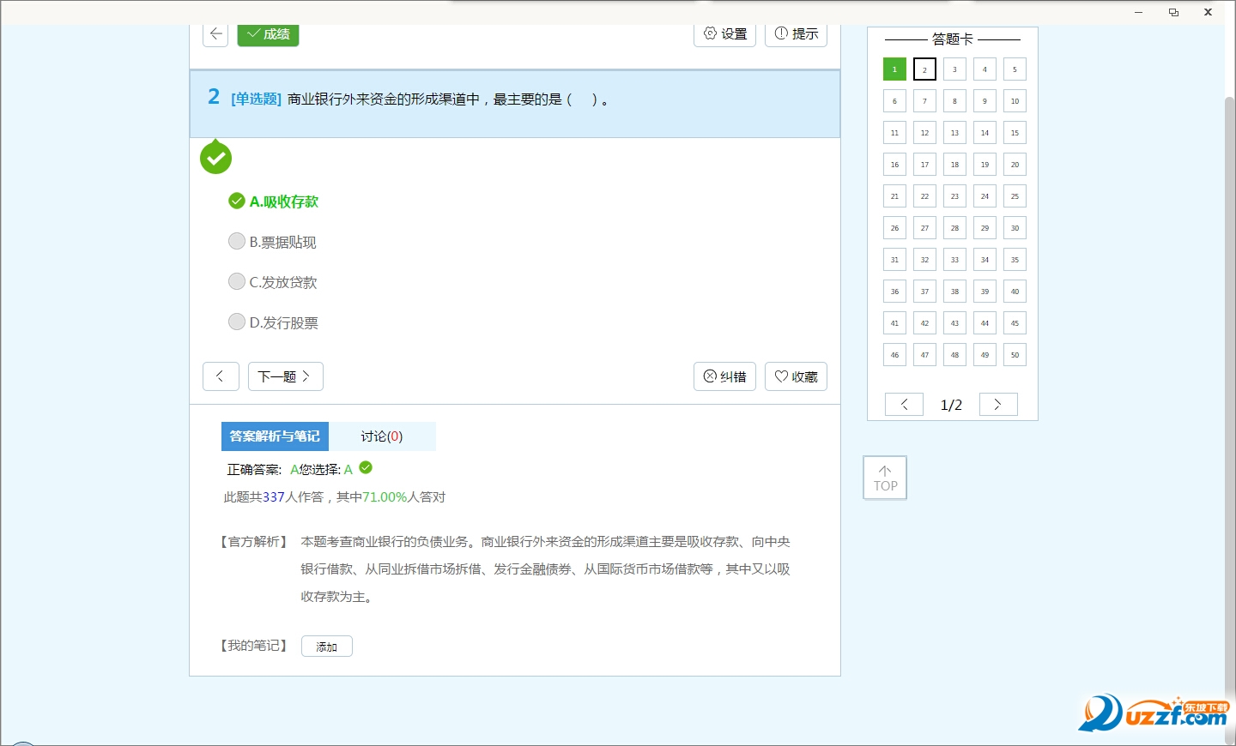
Task: Restore down the application window
Action: (1173, 12)
